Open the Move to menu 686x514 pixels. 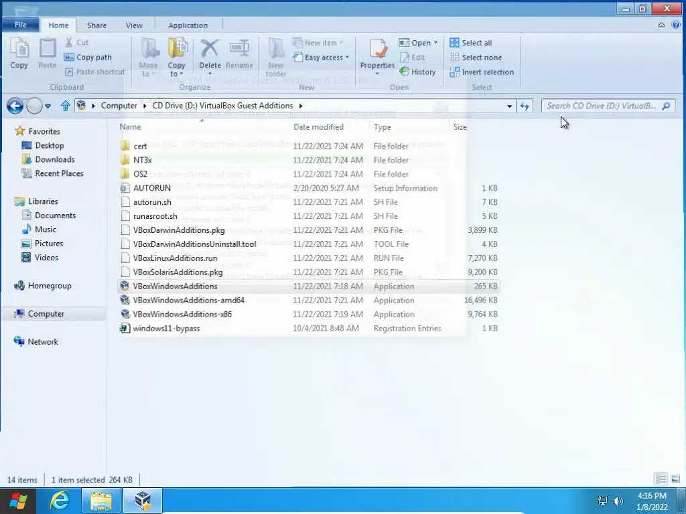(x=148, y=58)
